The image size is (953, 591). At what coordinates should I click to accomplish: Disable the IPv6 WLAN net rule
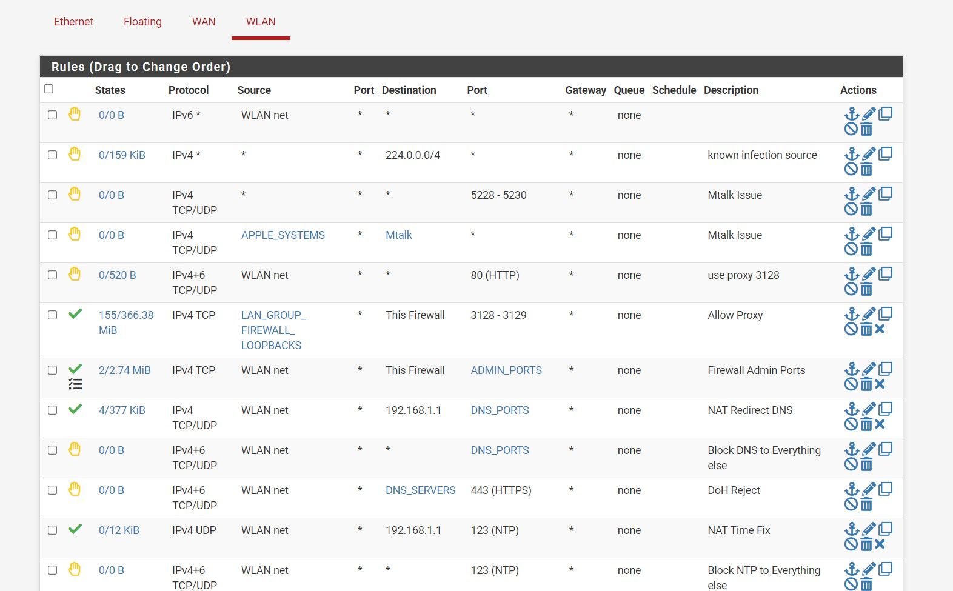[x=851, y=129]
